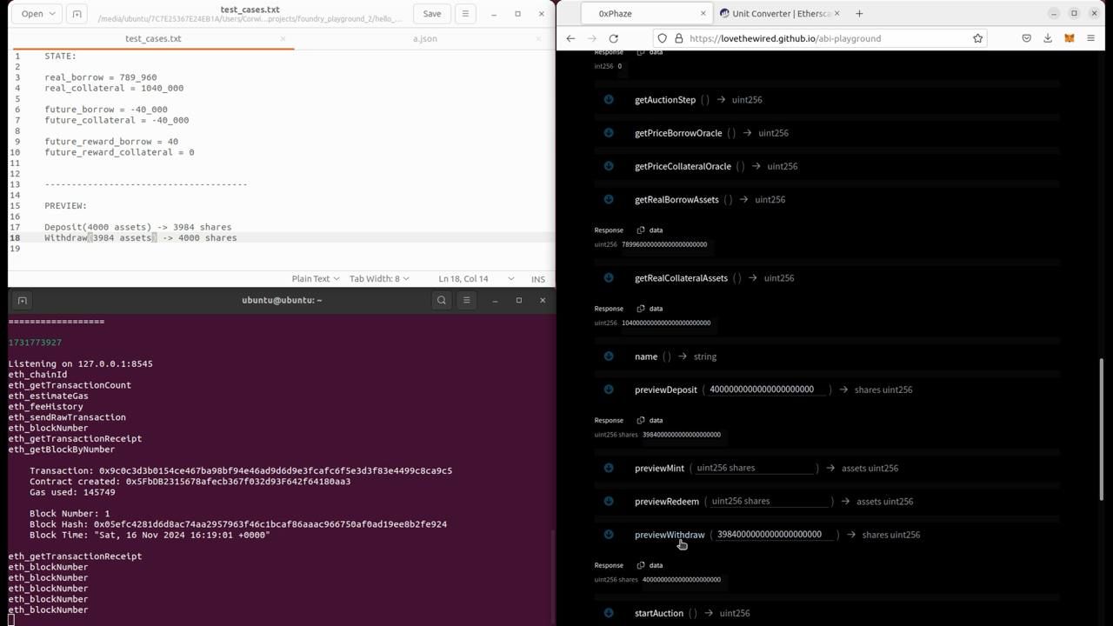Click startAuction function name
This screenshot has width=1113, height=626.
point(659,613)
